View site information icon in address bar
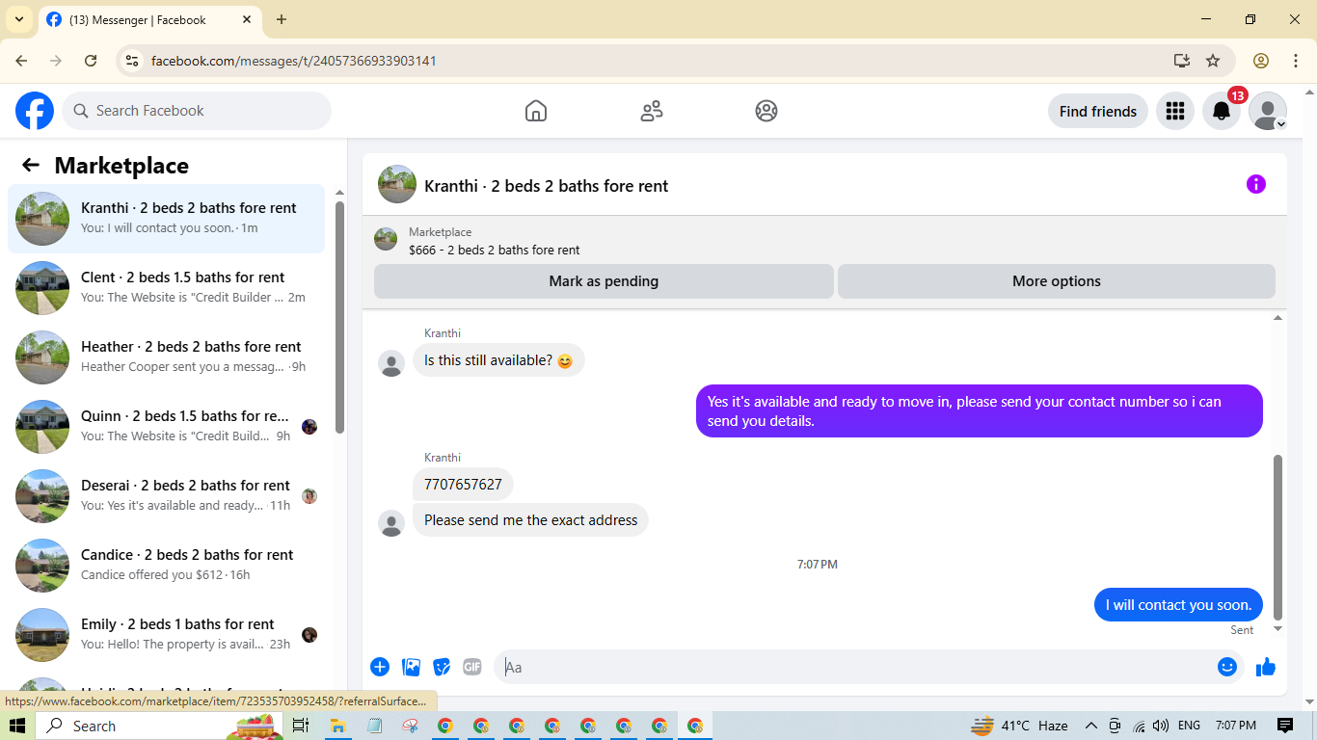 click(133, 61)
